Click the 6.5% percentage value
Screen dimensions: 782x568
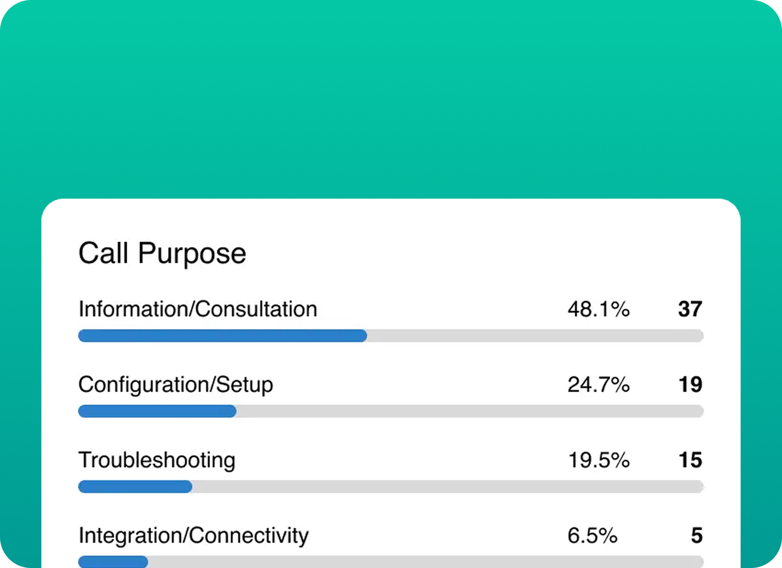point(592,535)
